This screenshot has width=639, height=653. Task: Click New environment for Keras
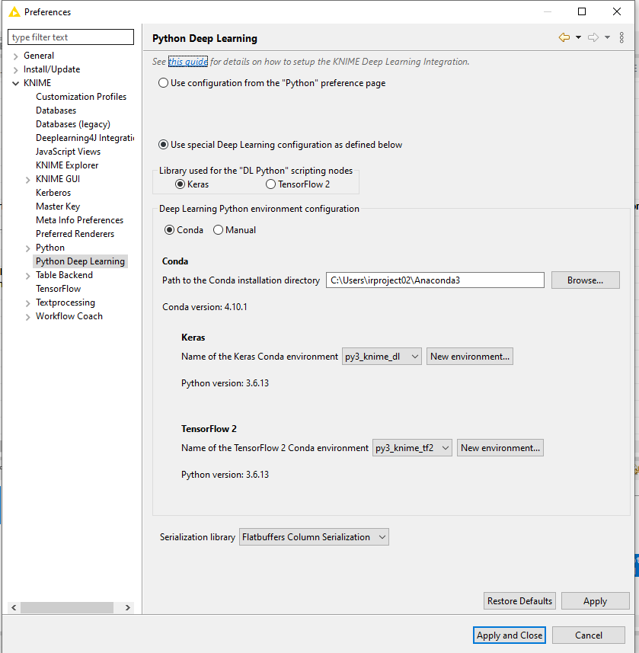(470, 357)
